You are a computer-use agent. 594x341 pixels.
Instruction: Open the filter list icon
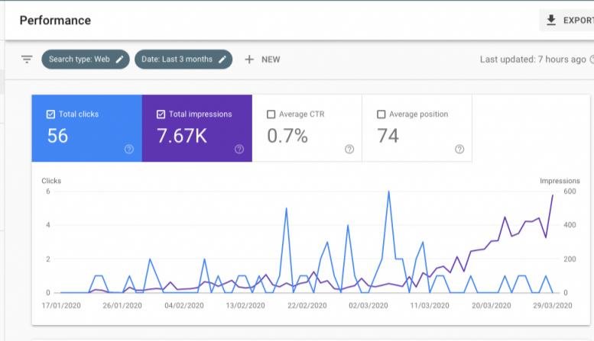click(27, 60)
